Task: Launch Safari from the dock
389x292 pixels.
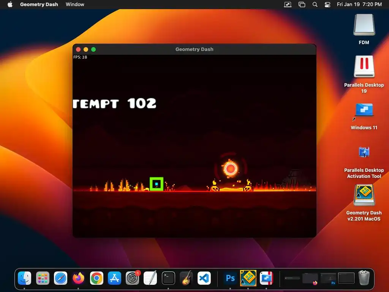Action: coord(60,278)
